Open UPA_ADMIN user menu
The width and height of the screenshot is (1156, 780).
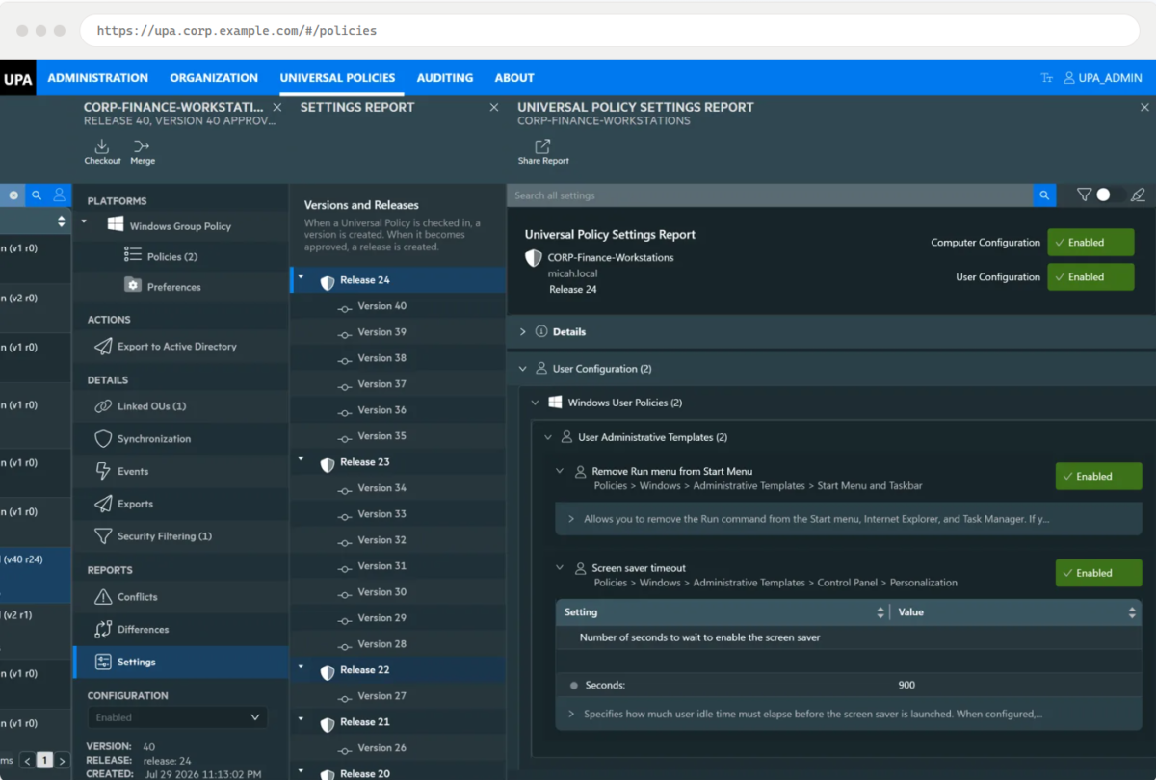[1103, 78]
